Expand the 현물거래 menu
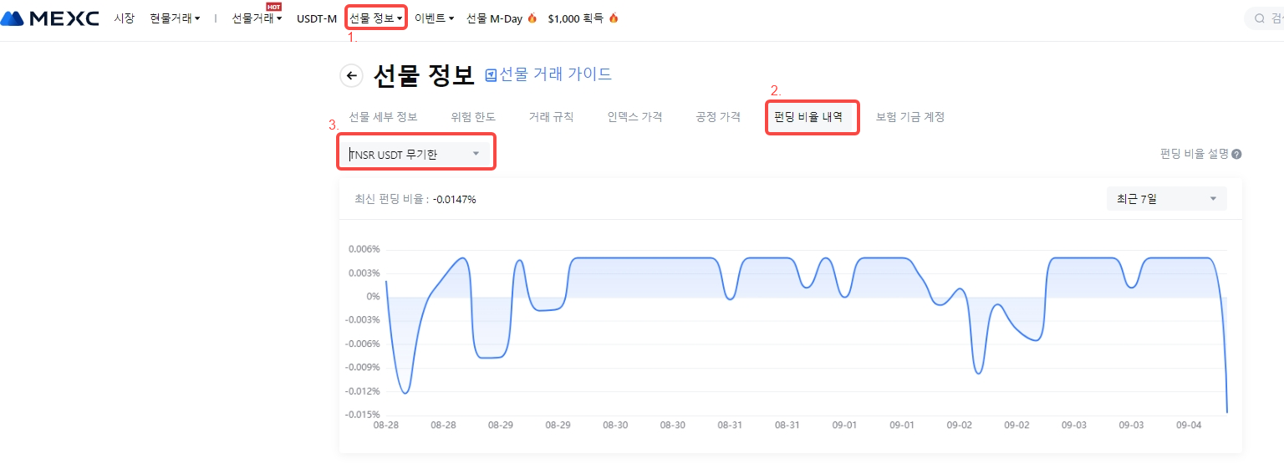 click(175, 18)
